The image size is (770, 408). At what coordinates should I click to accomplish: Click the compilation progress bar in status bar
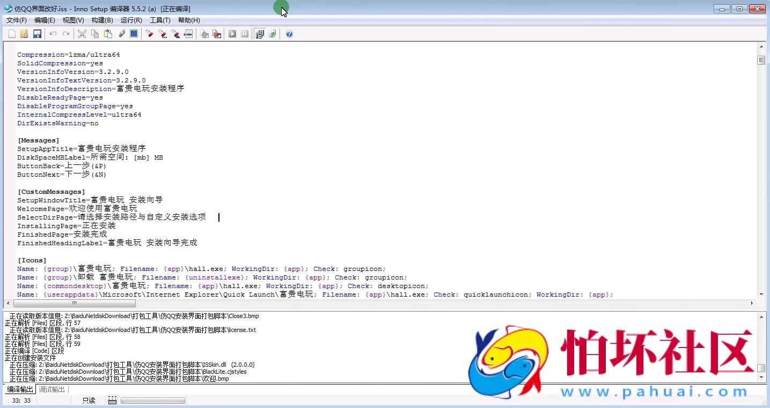pyautogui.click(x=153, y=399)
